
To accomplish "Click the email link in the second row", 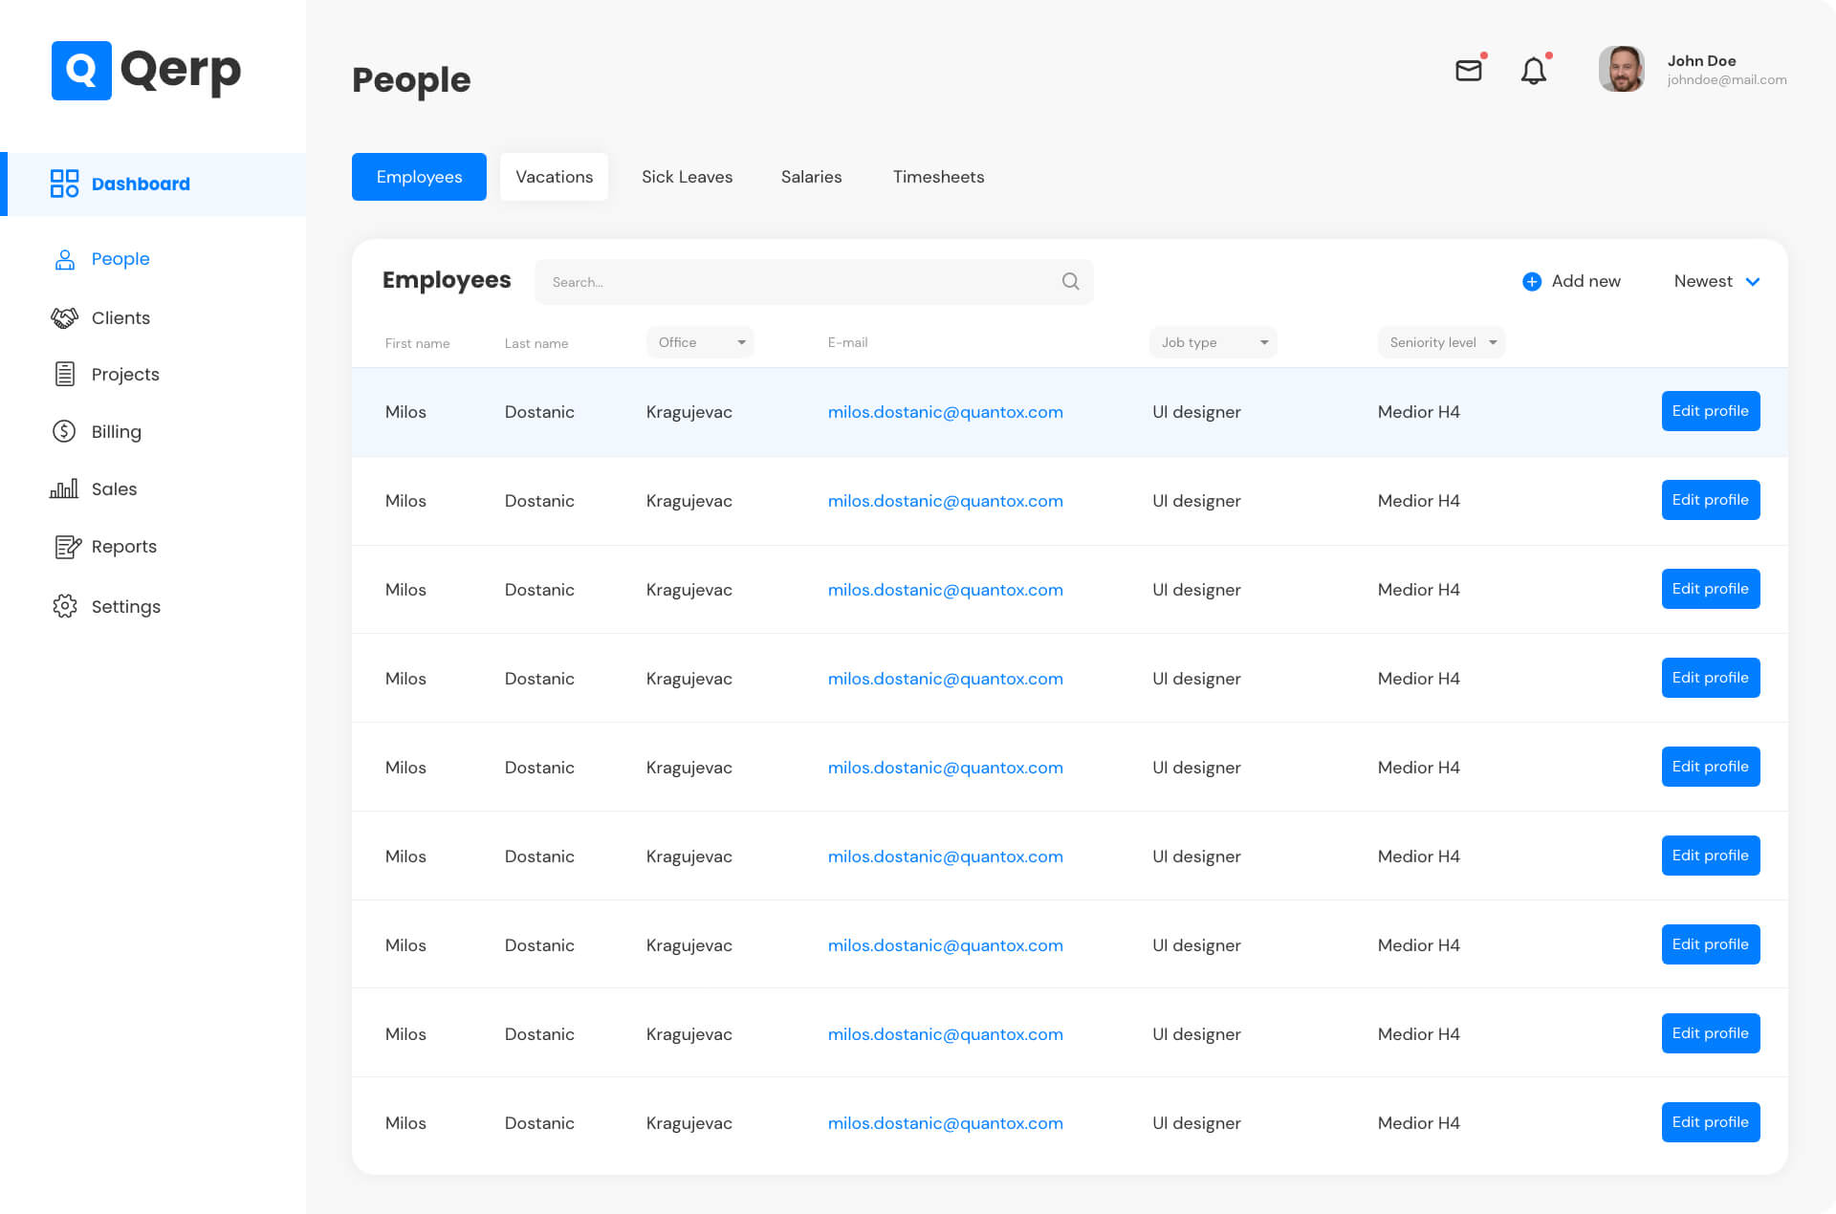I will [x=945, y=502].
